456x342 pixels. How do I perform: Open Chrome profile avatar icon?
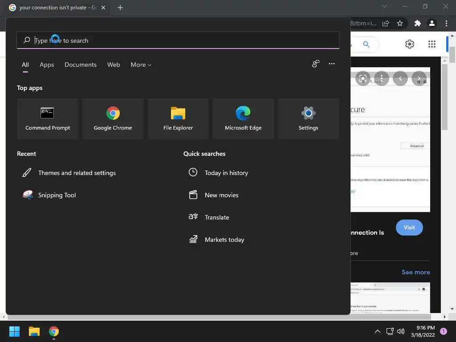tap(432, 23)
